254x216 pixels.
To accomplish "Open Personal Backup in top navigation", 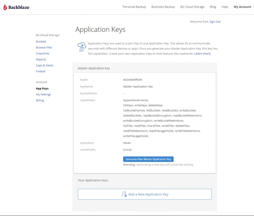I will 134,7.
